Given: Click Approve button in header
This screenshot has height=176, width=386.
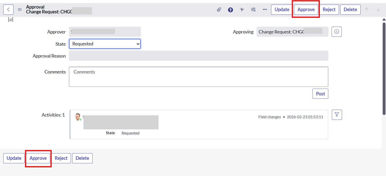Looking at the screenshot, I should coord(306,10).
